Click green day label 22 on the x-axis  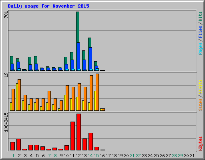click(138, 156)
